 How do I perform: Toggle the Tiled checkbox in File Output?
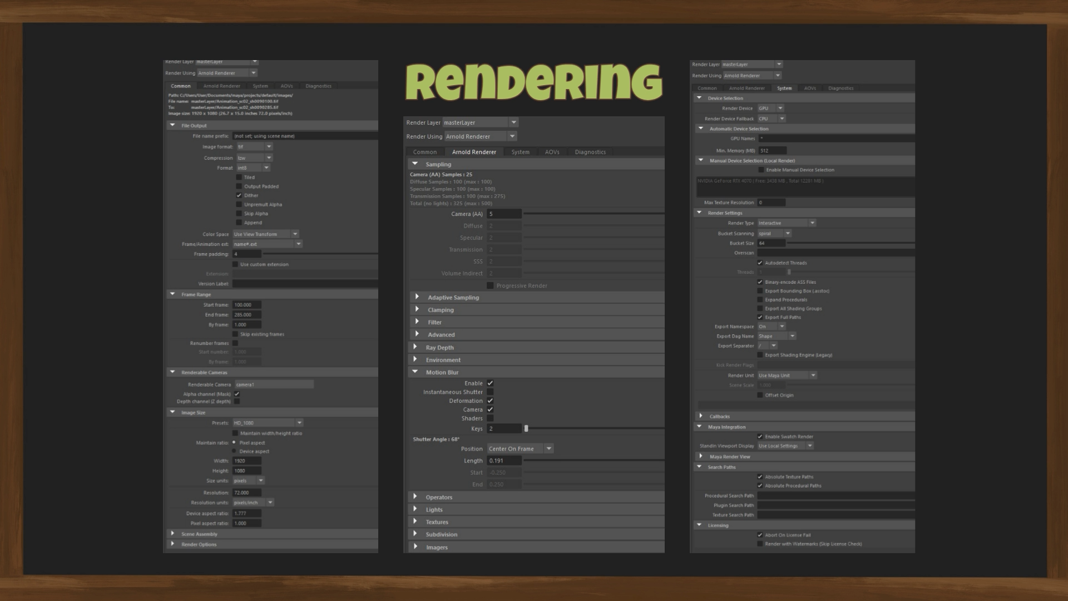239,178
